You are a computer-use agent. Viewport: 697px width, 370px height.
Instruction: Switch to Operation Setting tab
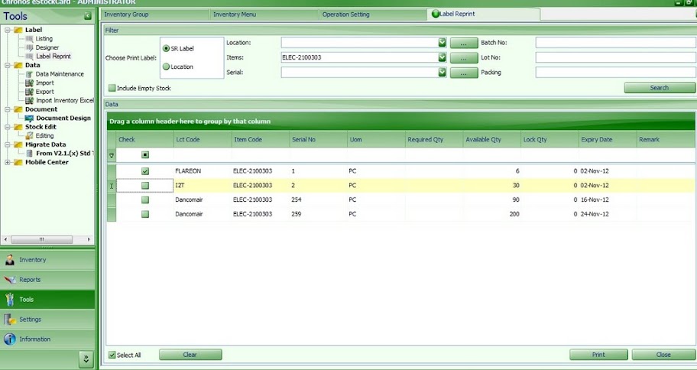pyautogui.click(x=372, y=15)
